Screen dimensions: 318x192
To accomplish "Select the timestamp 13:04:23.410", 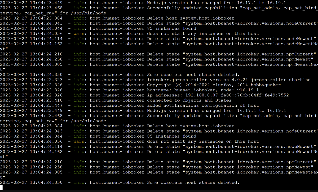I will tap(46, 100).
